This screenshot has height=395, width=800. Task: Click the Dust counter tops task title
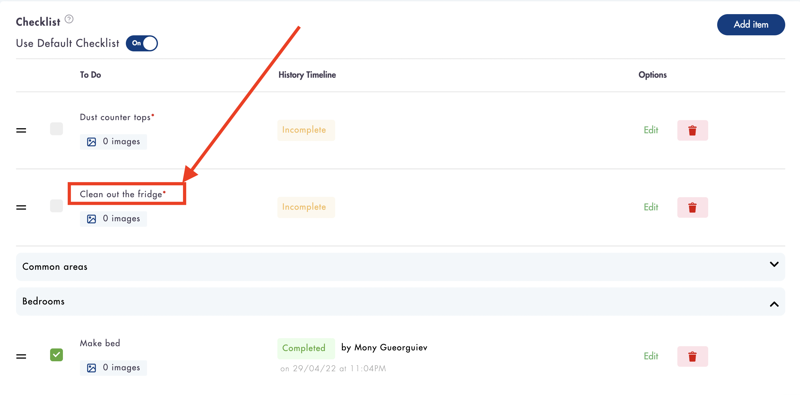(117, 117)
